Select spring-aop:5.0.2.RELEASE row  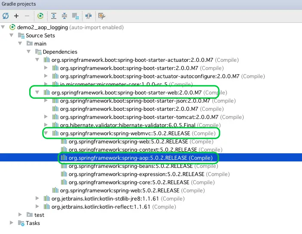[151, 158]
